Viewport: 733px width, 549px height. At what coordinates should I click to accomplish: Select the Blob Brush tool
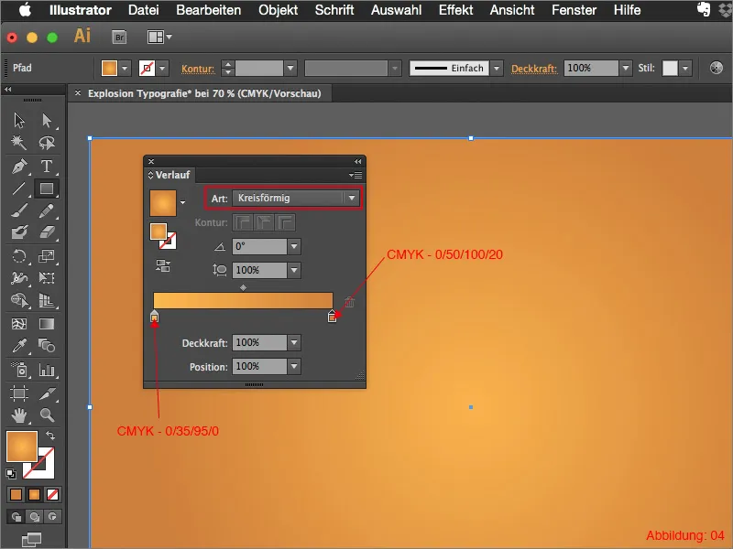[19, 232]
